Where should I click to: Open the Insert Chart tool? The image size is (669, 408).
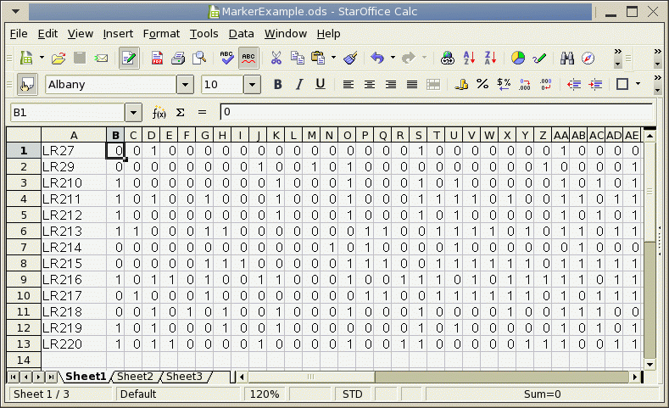pyautogui.click(x=517, y=59)
